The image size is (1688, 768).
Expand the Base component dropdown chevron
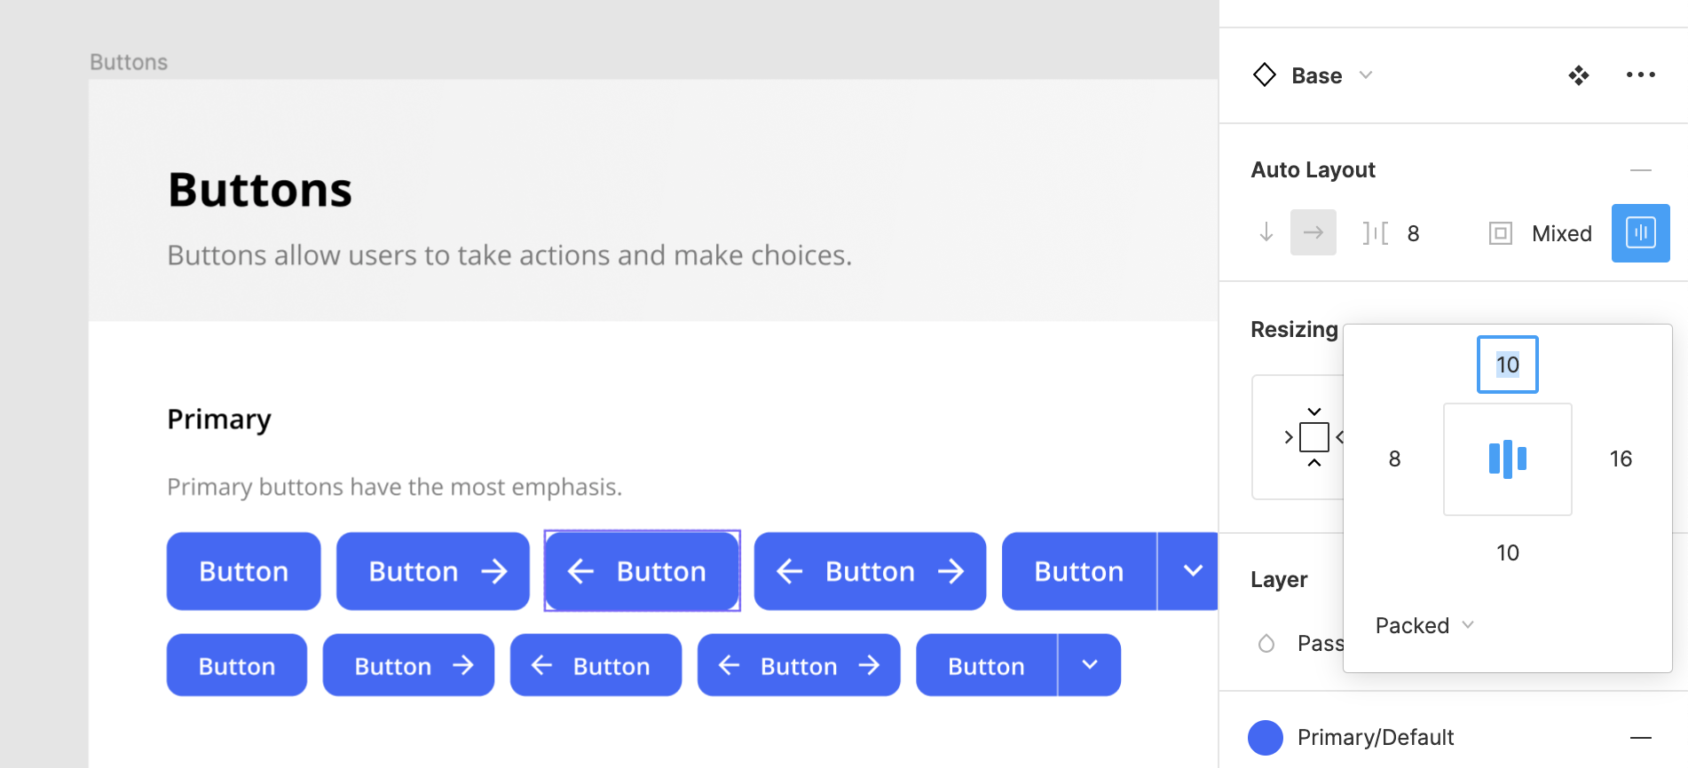point(1366,75)
